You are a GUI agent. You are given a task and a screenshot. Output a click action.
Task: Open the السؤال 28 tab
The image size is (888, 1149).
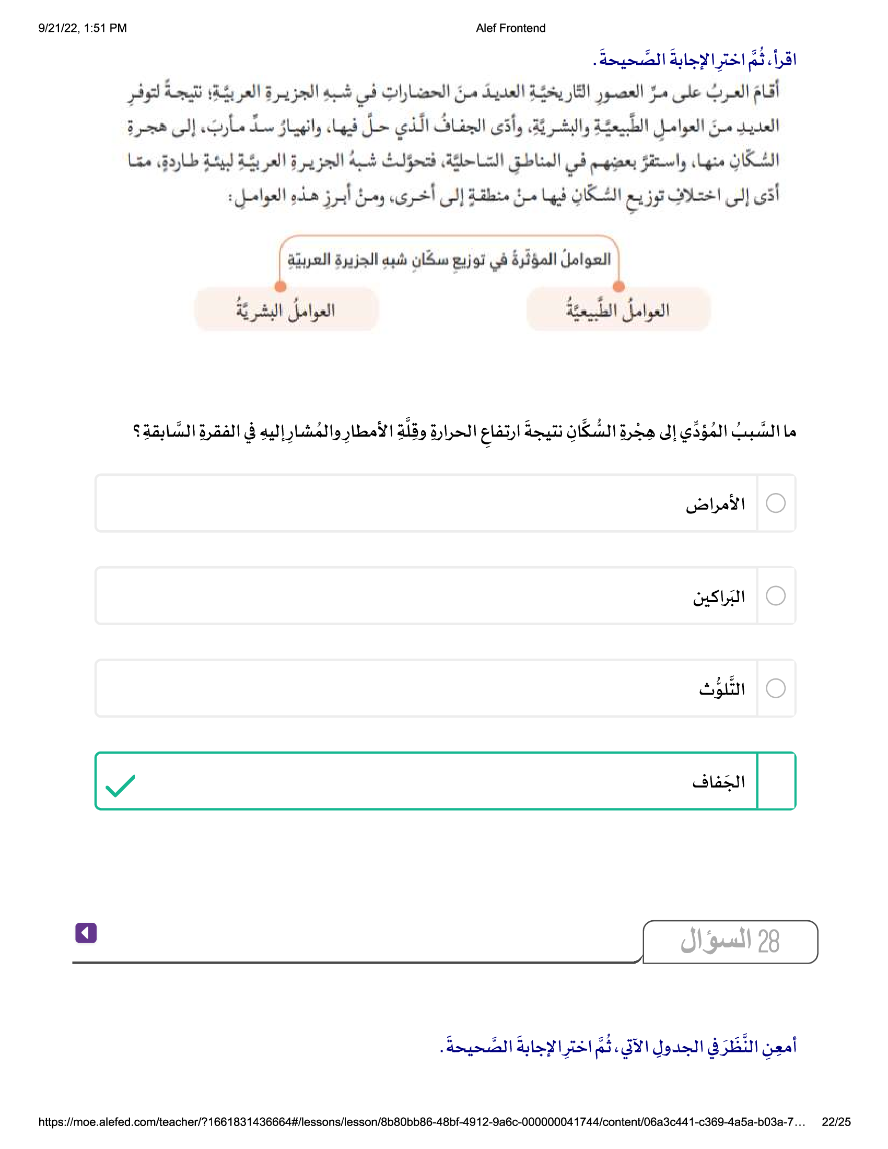[x=730, y=942]
